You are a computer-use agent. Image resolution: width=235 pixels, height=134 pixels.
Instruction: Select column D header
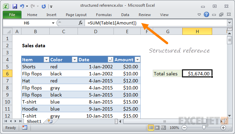[96, 31]
